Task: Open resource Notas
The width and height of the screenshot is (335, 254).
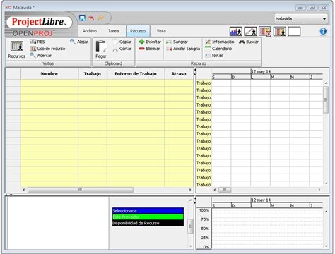Action: (x=214, y=56)
